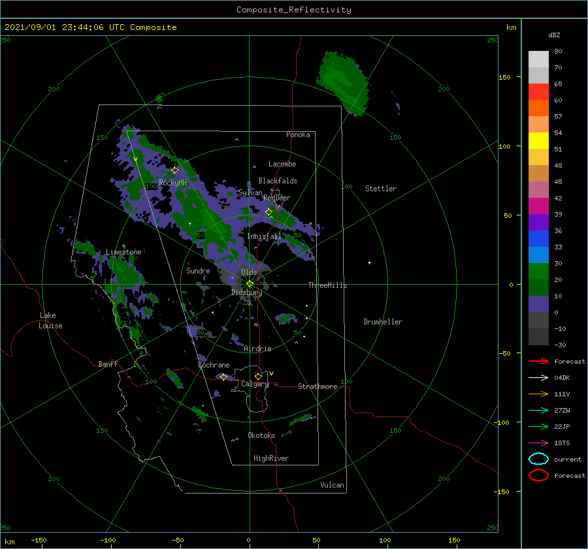
Task: Click the white plus marker east of ThreeHills
Action: (369, 262)
